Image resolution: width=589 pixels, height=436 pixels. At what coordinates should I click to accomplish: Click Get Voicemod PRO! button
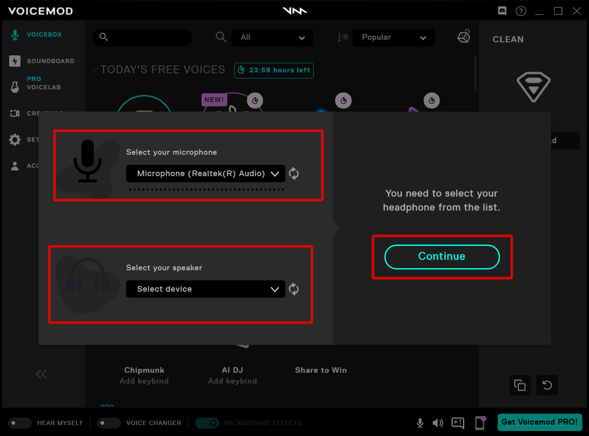pyautogui.click(x=540, y=422)
